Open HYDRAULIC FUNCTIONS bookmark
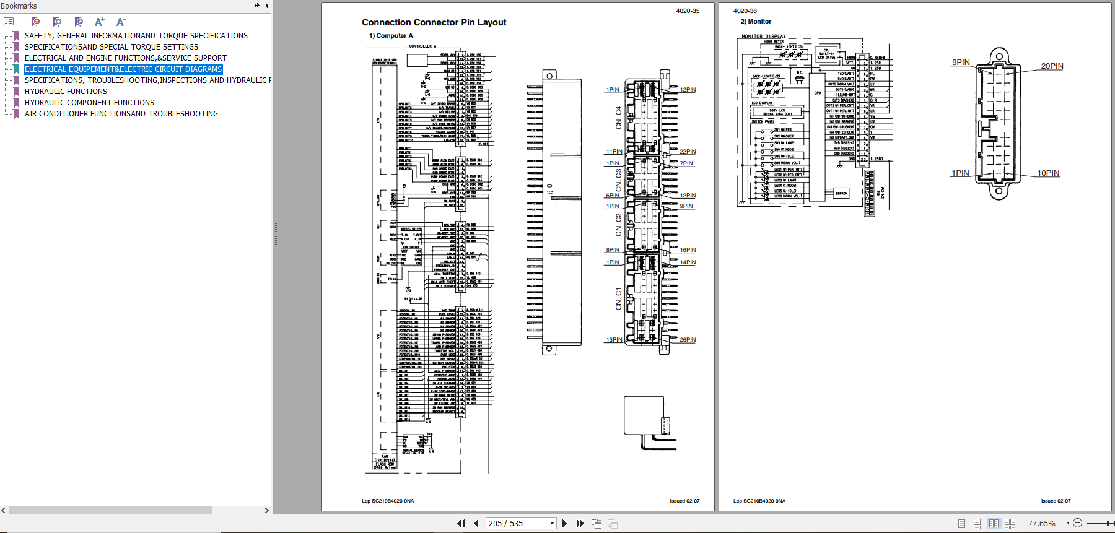Image resolution: width=1115 pixels, height=533 pixels. tap(66, 92)
